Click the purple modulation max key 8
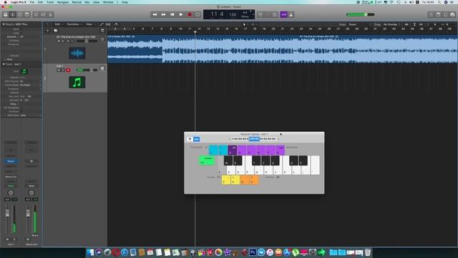Screen dimensions: 458x258 tap(280, 150)
